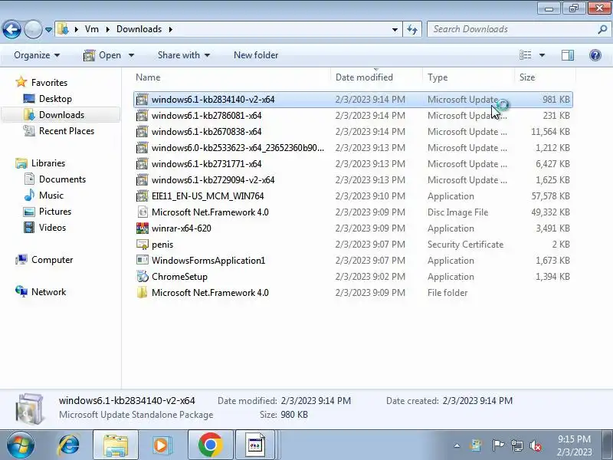Image resolution: width=613 pixels, height=460 pixels.
Task: Launch Internet Explorer from the taskbar
Action: click(69, 445)
